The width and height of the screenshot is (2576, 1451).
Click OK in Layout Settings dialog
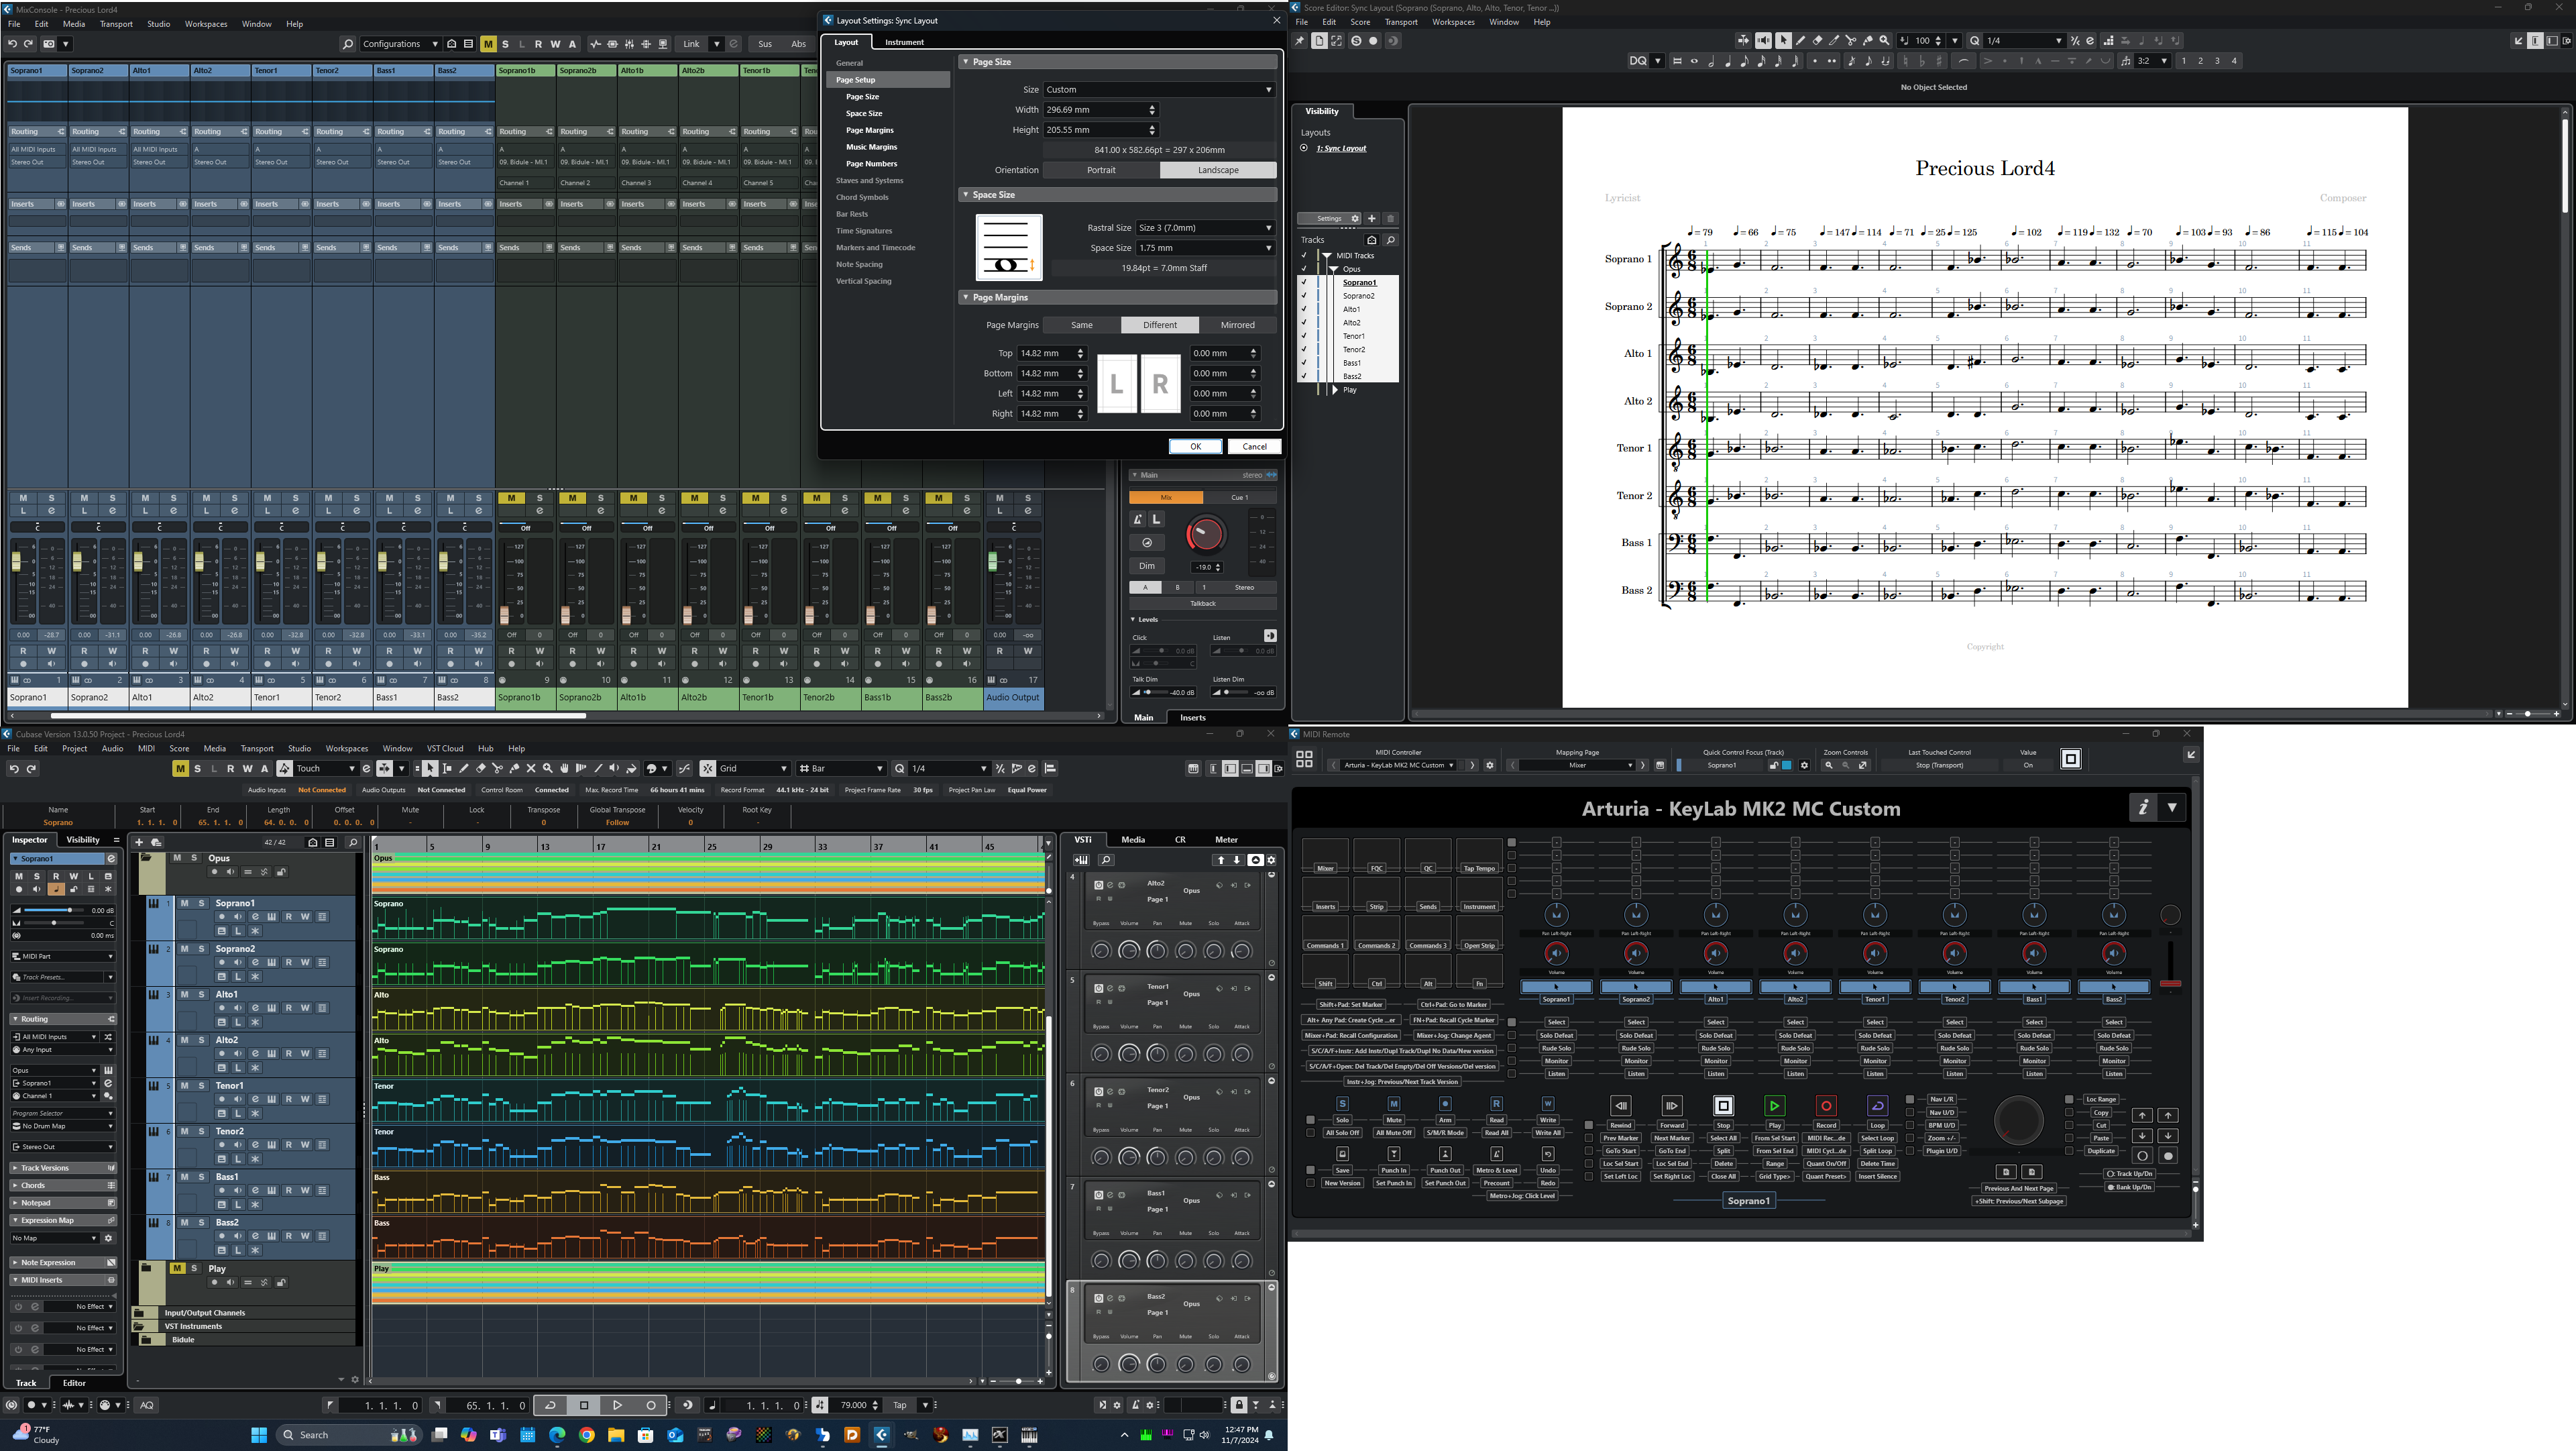[1195, 447]
